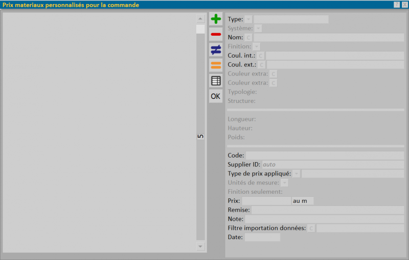This screenshot has height=260, width=409.
Task: Add a new entry with green plus icon
Action: pos(216,19)
